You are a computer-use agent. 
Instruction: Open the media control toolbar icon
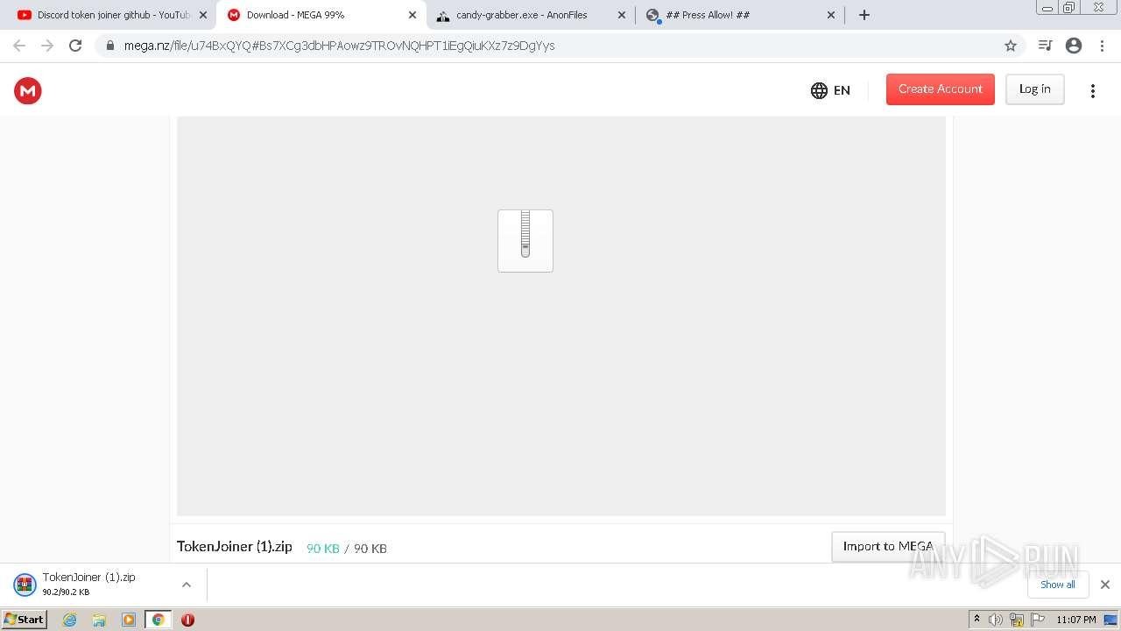pos(1045,46)
